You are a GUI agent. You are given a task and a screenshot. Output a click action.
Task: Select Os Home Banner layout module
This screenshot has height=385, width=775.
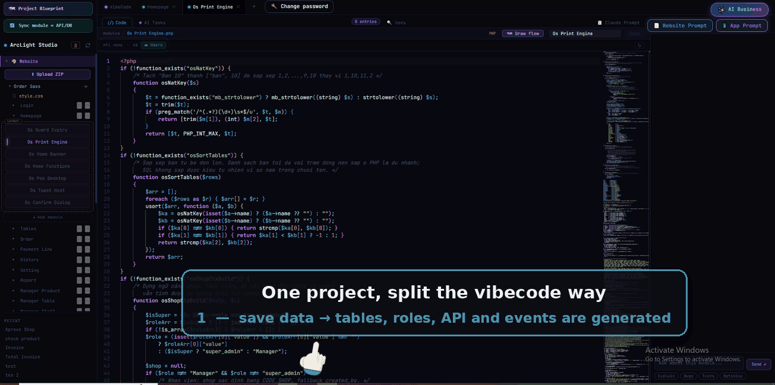point(48,154)
